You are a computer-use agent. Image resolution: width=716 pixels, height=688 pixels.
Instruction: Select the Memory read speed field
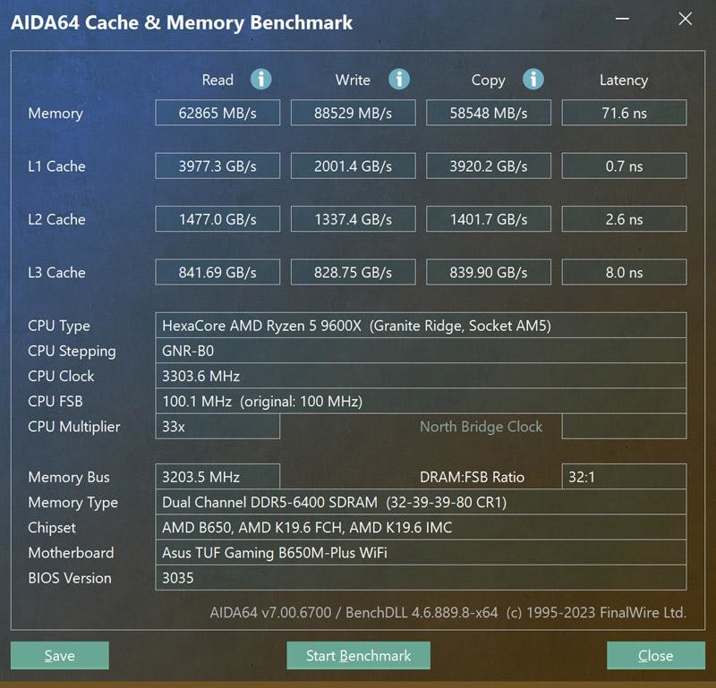tap(217, 112)
